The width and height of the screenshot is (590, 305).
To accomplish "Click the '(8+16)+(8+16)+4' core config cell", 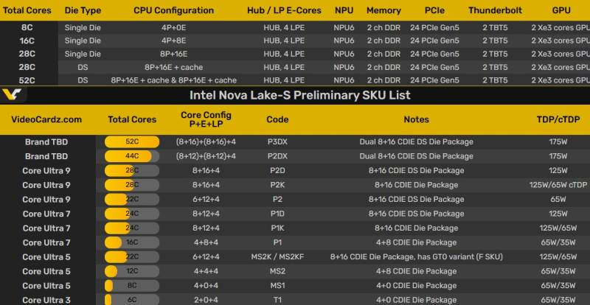I will point(206,141).
